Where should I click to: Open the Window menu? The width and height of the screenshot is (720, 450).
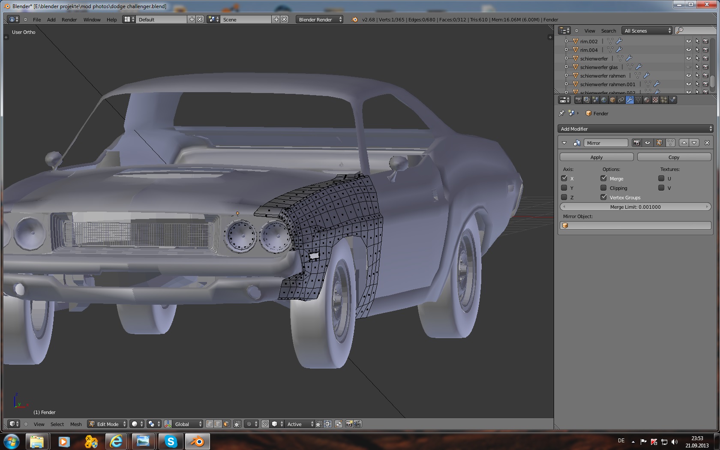click(x=92, y=19)
